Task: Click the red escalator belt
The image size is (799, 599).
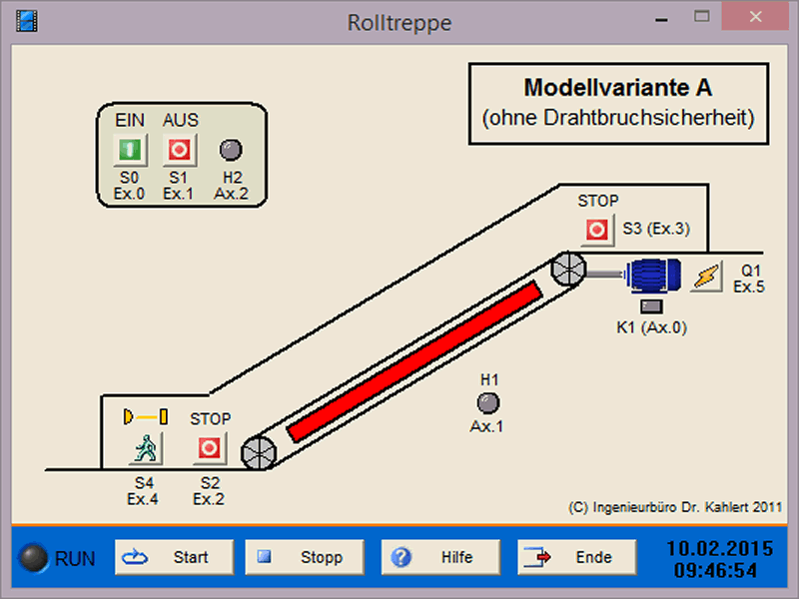Action: 413,361
